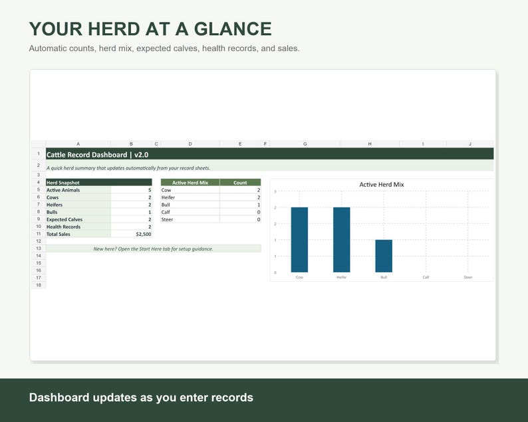
Task: Click the 'Heifer' axis label under chart
Action: pyautogui.click(x=341, y=277)
